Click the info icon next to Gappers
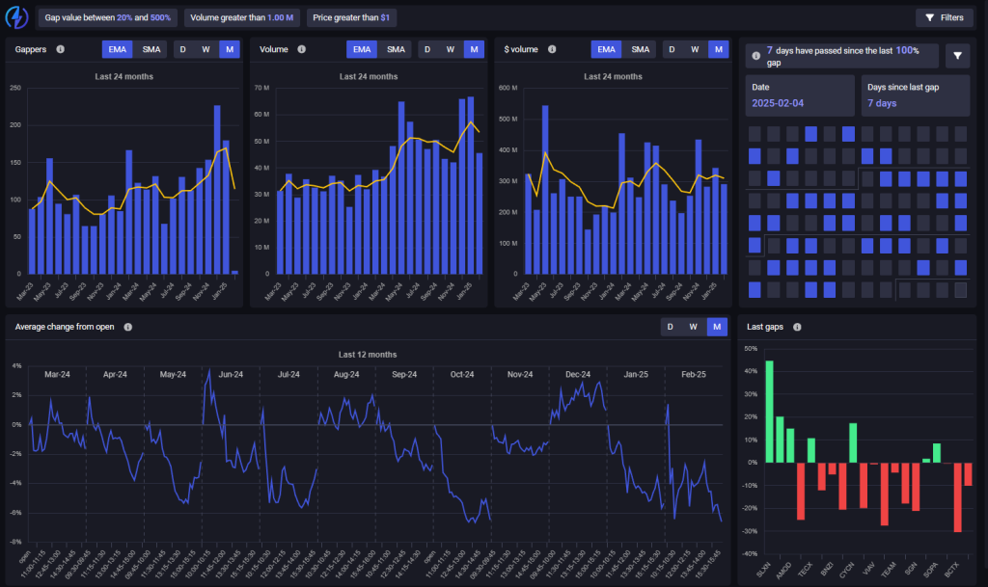This screenshot has height=587, width=988. click(x=61, y=49)
